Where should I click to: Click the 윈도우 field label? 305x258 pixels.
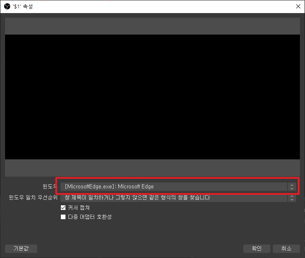tap(50, 187)
